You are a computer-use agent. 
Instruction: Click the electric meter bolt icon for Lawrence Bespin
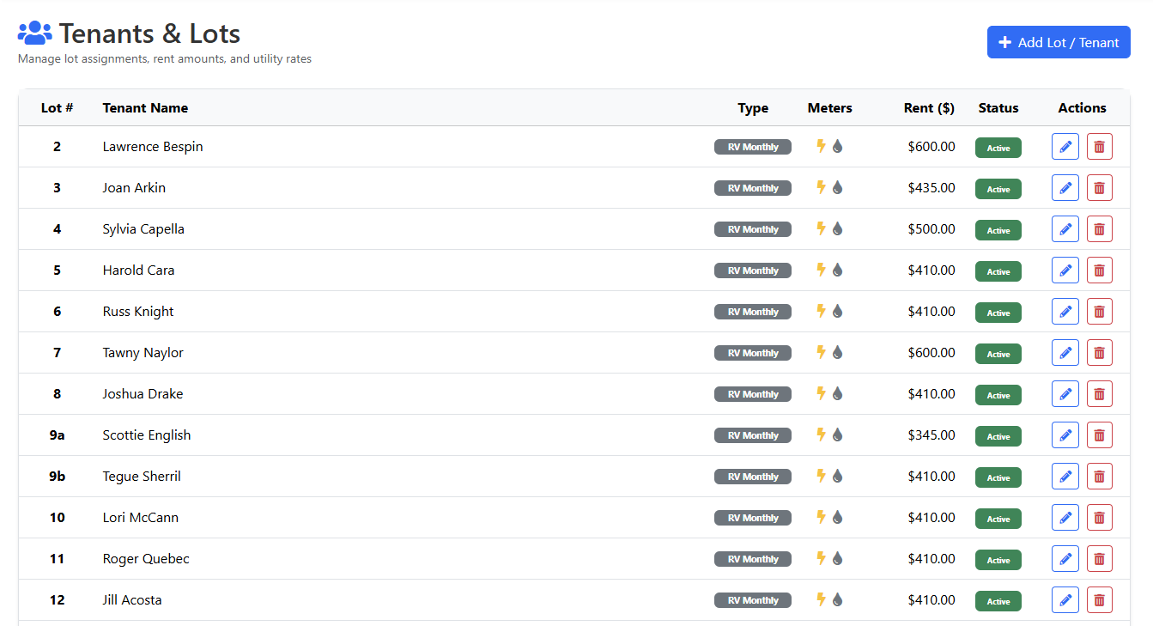coord(821,146)
